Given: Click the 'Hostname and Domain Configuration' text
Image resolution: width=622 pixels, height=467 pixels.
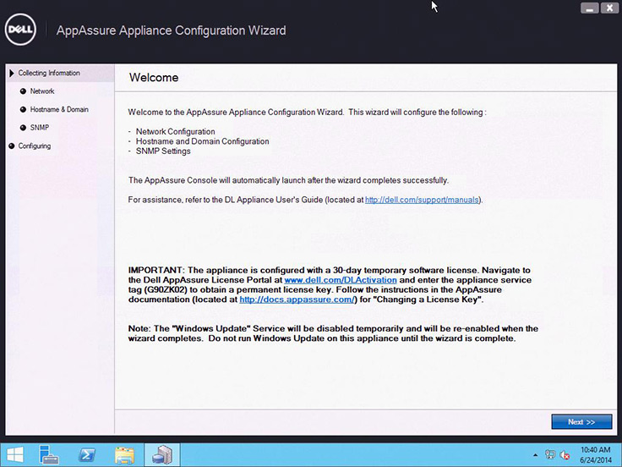Looking at the screenshot, I should click(x=202, y=141).
